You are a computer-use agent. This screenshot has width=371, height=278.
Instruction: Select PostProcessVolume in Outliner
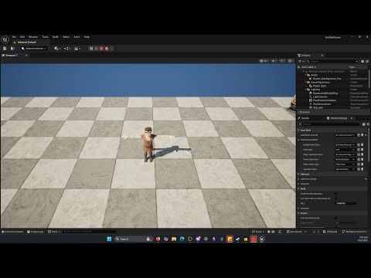[x=325, y=100]
